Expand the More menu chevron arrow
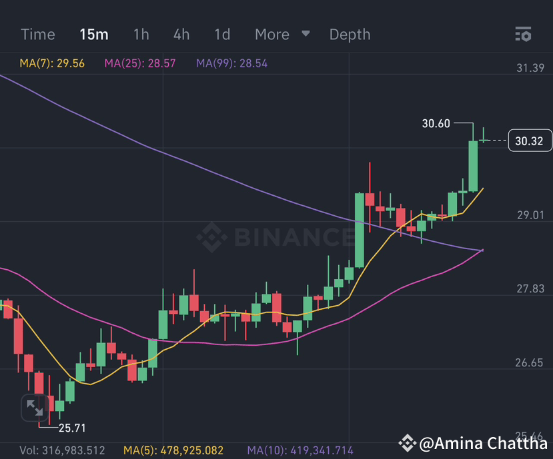Image resolution: width=553 pixels, height=459 pixels. (x=306, y=34)
